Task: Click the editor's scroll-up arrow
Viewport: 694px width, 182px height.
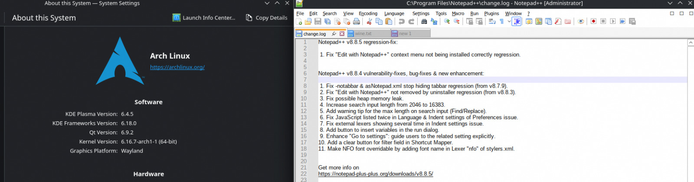Action: (690, 42)
